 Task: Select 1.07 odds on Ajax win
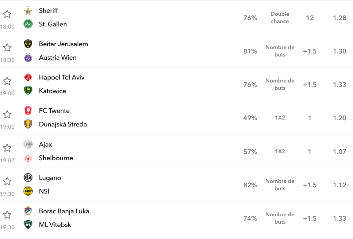[x=339, y=151]
